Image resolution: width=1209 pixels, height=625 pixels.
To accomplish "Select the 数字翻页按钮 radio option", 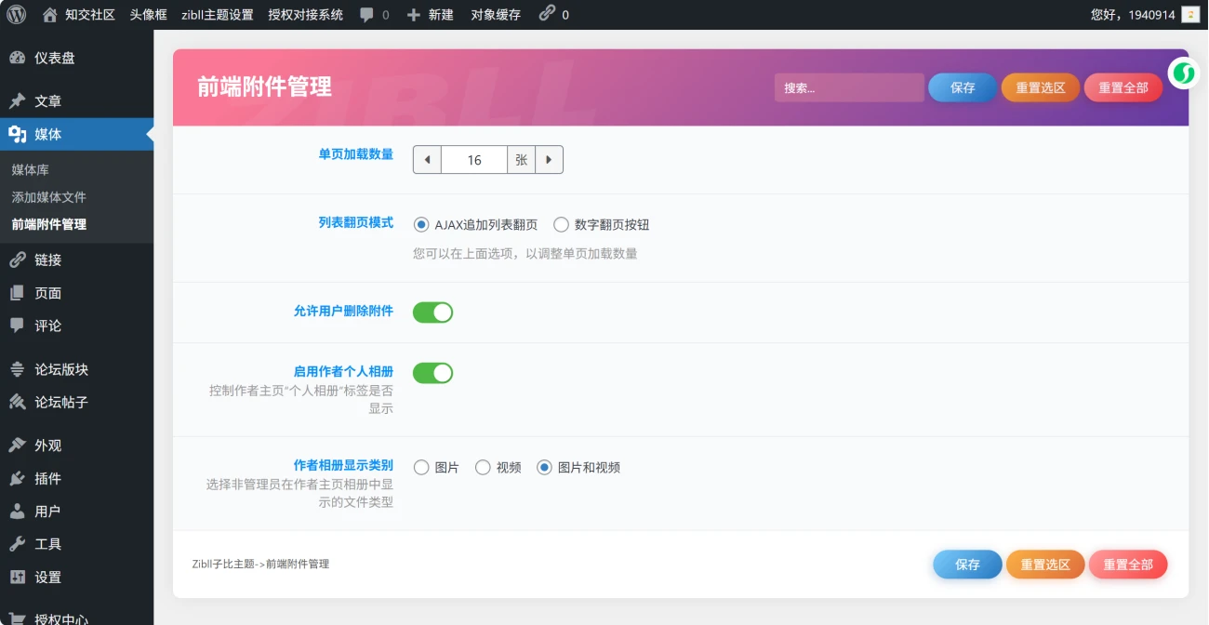I will pyautogui.click(x=561, y=223).
